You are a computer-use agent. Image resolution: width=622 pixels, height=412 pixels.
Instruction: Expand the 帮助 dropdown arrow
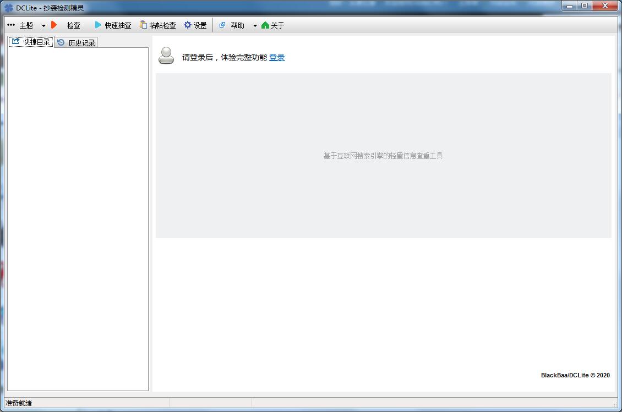pos(255,25)
